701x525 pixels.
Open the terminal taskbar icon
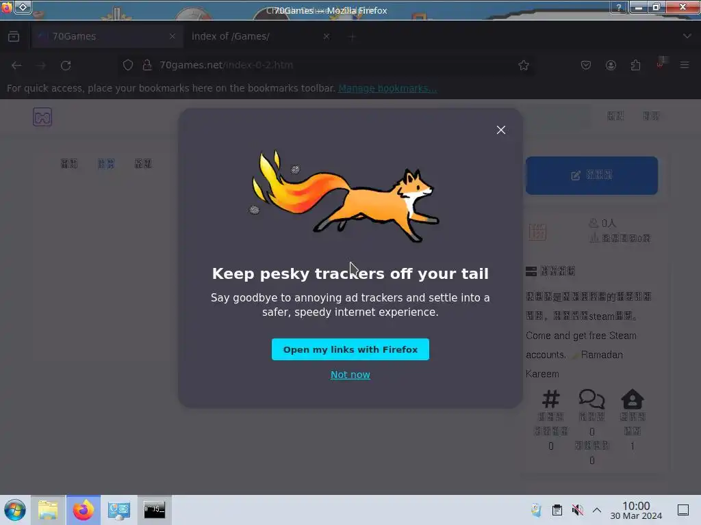(154, 510)
